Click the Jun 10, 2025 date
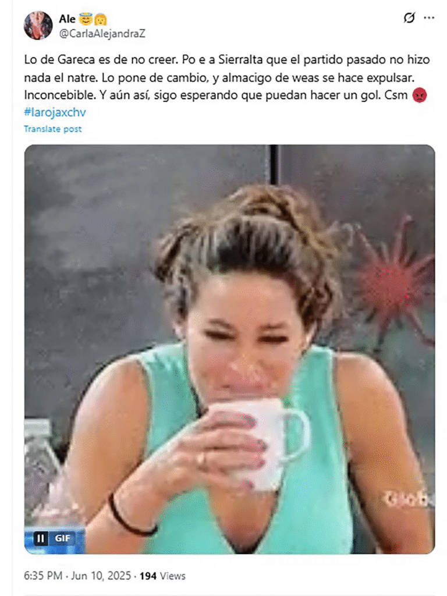The height and width of the screenshot is (596, 447). [101, 576]
